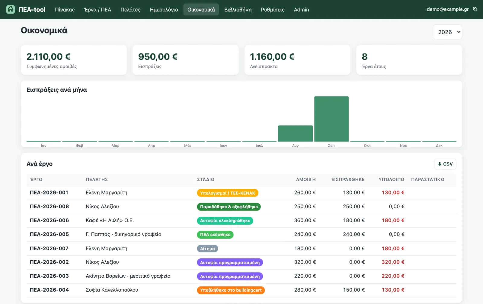Open project ΠΕΑ-2026-008
The height and width of the screenshot is (304, 483).
[49, 206]
